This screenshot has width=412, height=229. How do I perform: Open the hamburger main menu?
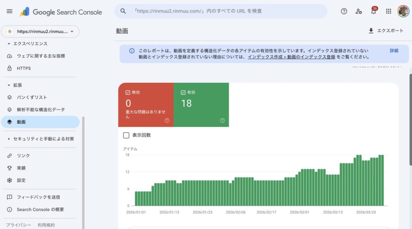[x=10, y=11]
